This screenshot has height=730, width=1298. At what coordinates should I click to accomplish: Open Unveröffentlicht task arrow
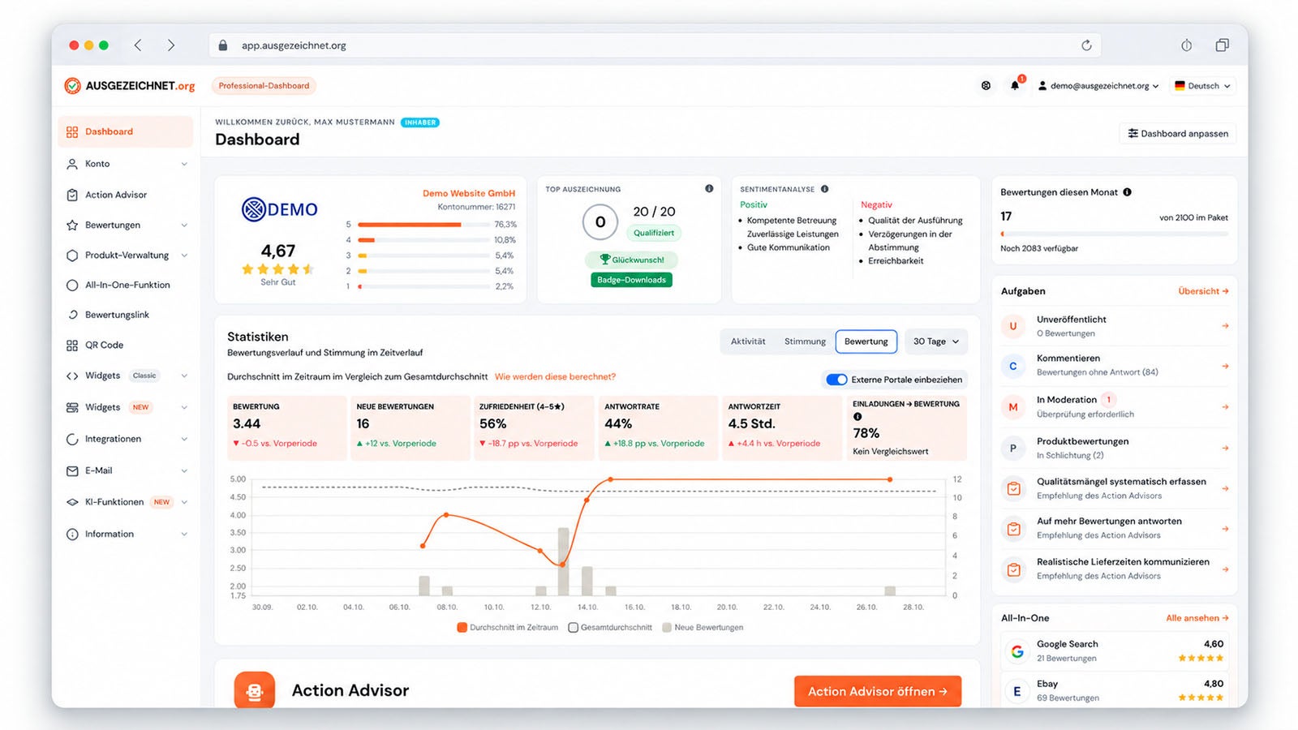tap(1225, 326)
